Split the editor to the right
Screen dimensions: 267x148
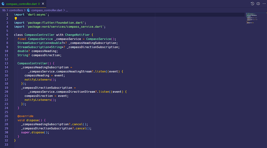(258, 4)
